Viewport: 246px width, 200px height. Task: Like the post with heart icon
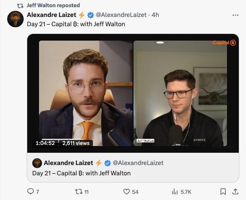[x=126, y=192]
